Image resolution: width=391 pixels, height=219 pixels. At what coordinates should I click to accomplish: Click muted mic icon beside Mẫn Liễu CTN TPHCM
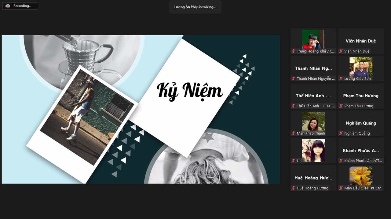coord(341,188)
